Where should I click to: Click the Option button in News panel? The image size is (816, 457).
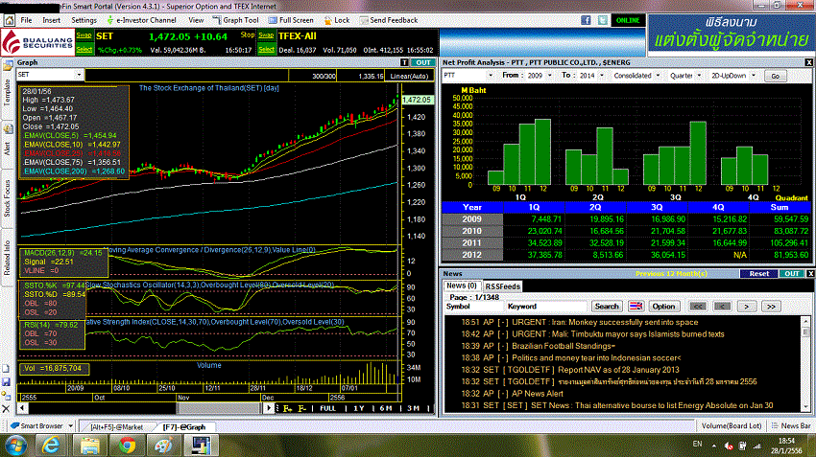663,307
